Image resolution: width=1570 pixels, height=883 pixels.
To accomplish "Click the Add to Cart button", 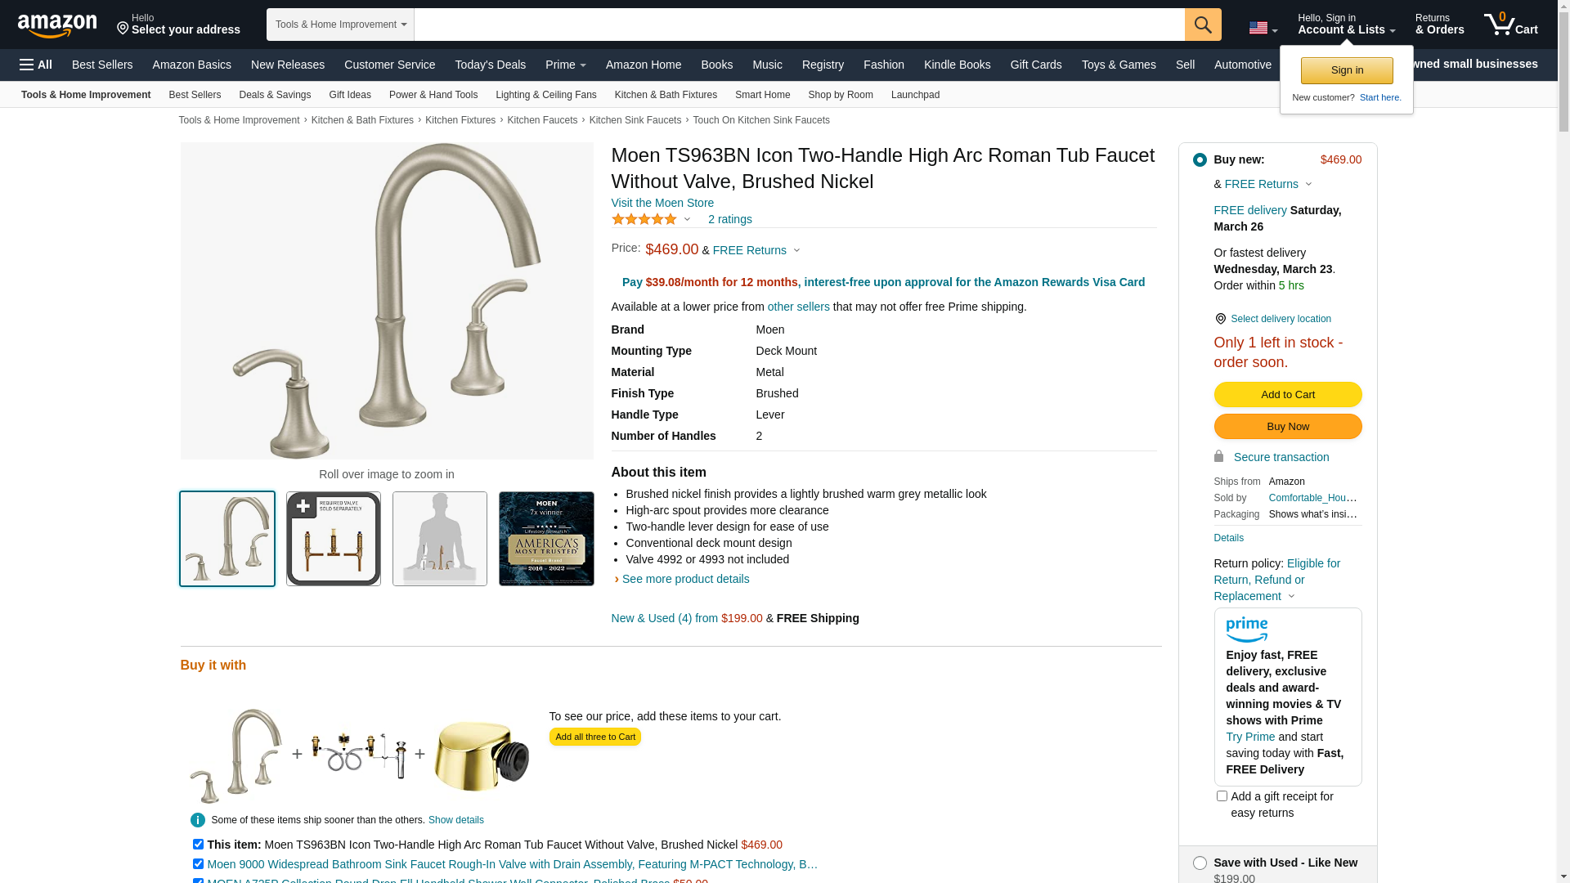I will 1287,395.
